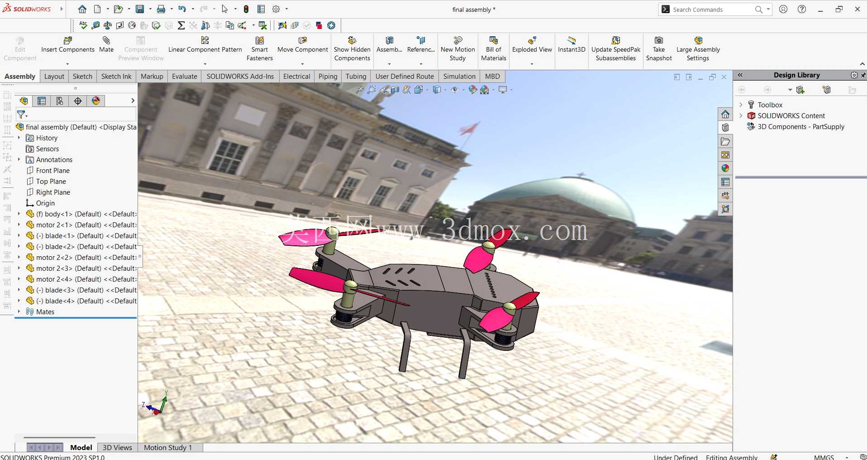Select 3D Components - PartSupply item
This screenshot has width=867, height=460.
point(801,127)
